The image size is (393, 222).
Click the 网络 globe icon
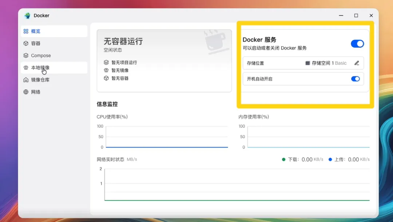pyautogui.click(x=26, y=92)
